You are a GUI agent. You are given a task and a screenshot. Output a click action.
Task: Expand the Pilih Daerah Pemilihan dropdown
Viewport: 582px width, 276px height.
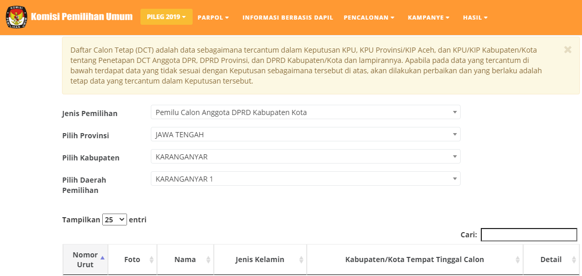click(x=305, y=179)
